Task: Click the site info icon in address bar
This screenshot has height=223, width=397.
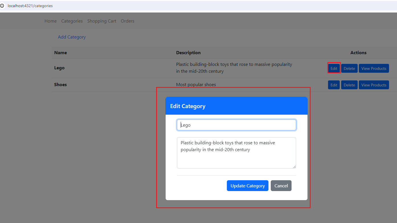Action: (x=2, y=6)
